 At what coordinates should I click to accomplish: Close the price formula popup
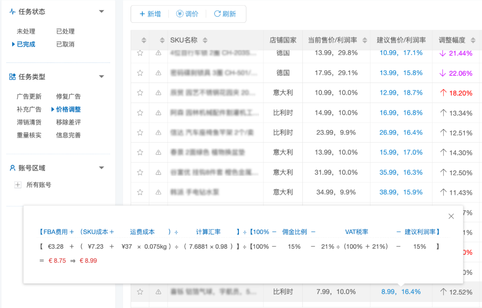tap(451, 216)
